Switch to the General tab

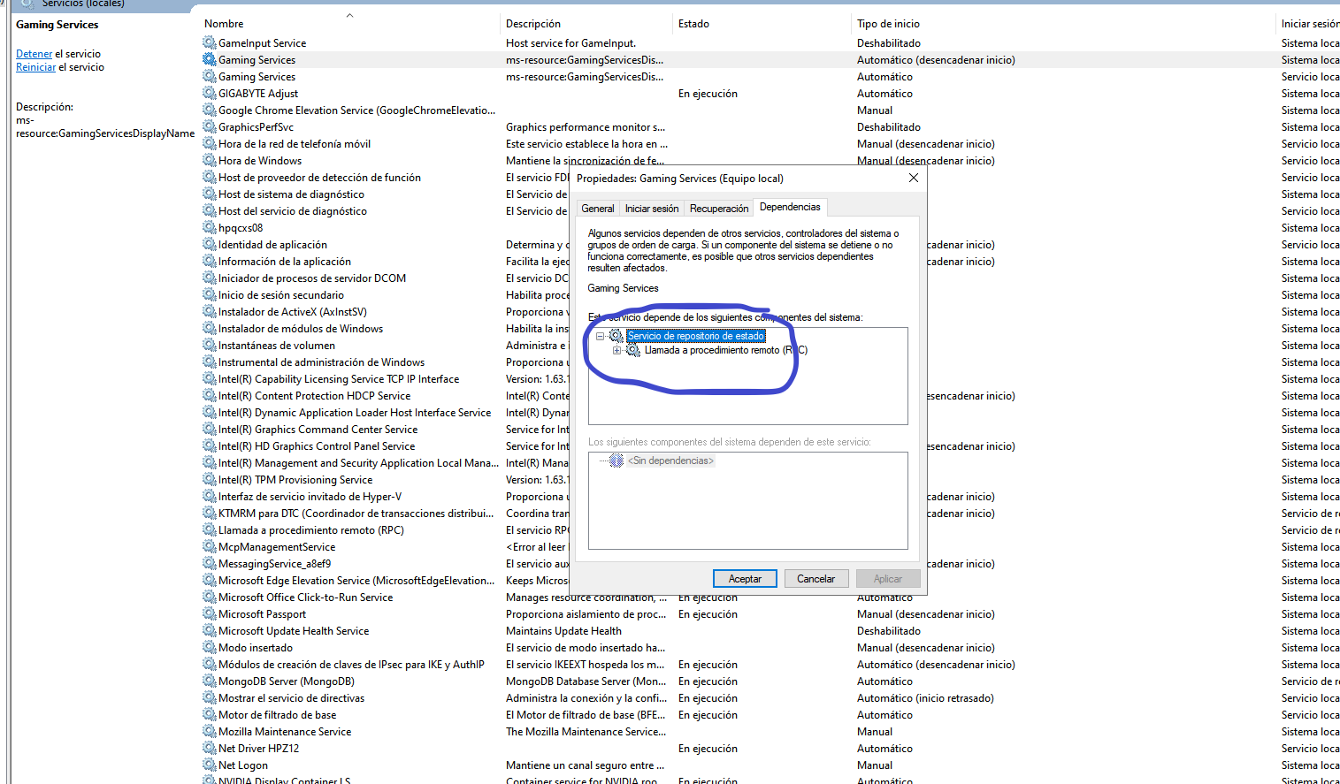click(x=598, y=209)
